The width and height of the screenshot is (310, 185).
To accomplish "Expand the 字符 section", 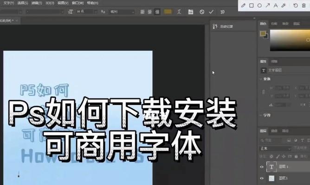I will (260, 115).
